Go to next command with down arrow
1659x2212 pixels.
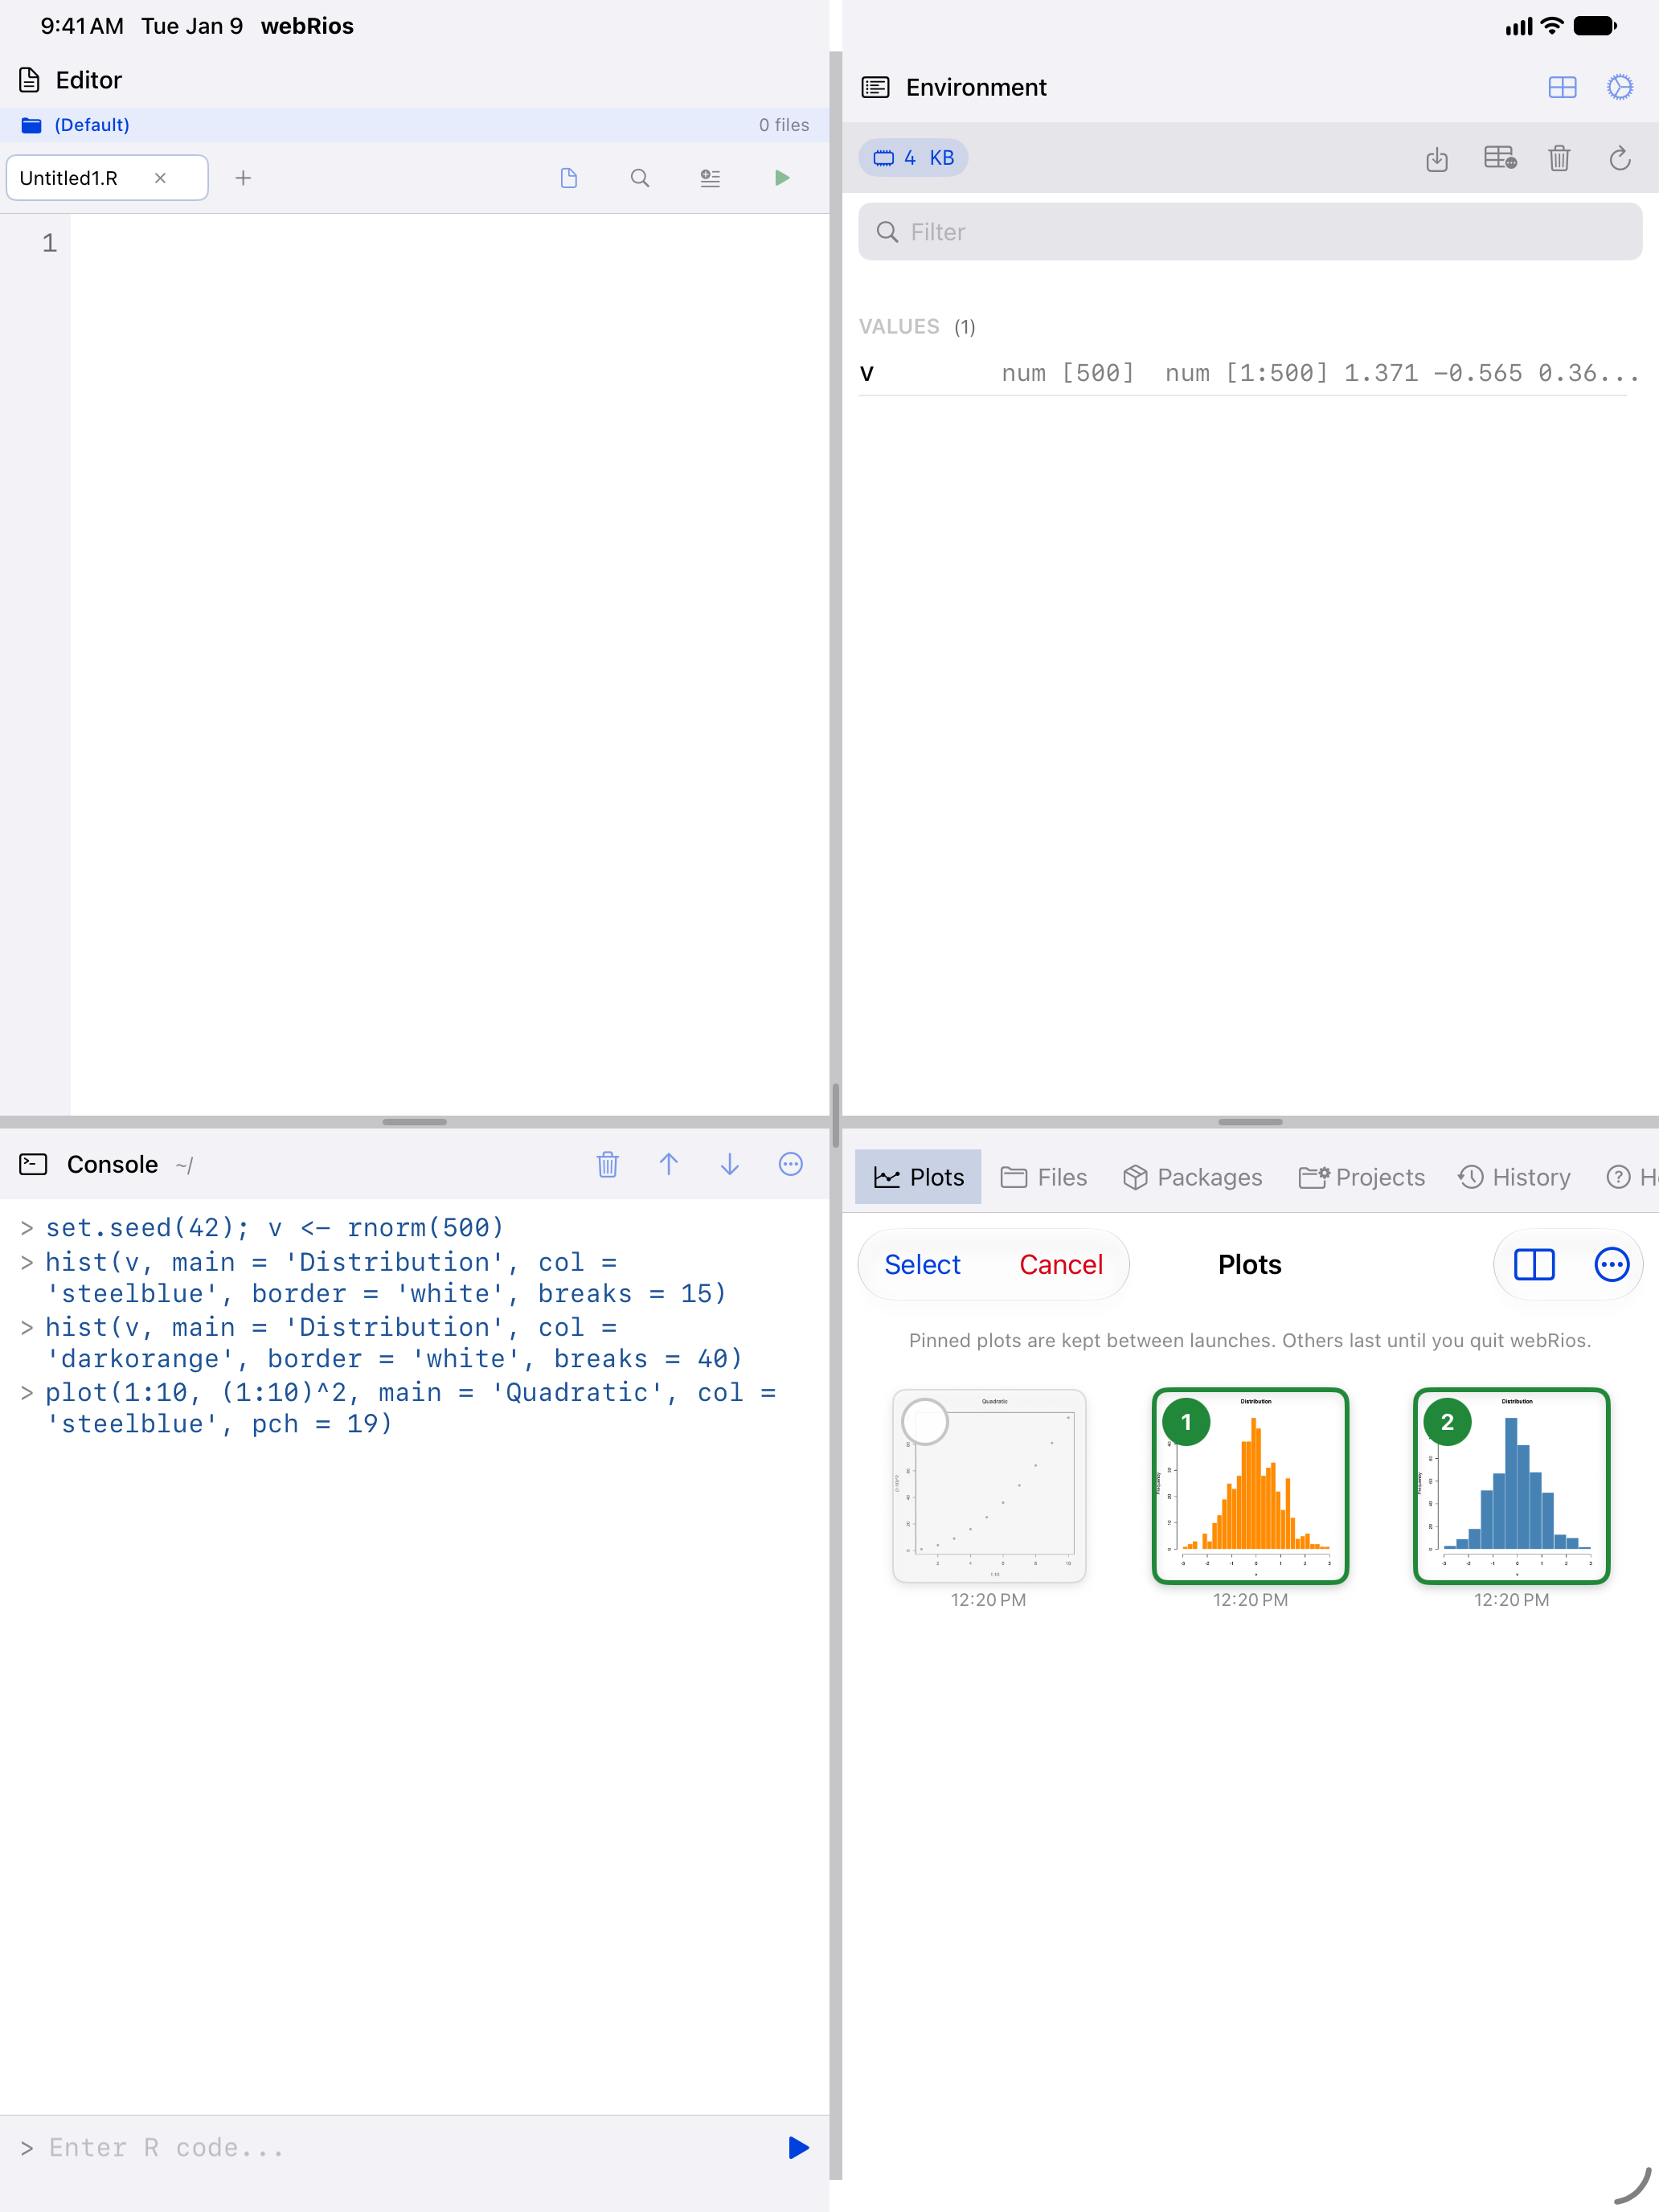click(730, 1164)
